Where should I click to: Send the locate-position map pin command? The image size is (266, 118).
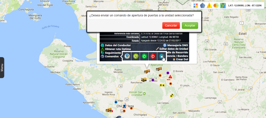point(127,56)
